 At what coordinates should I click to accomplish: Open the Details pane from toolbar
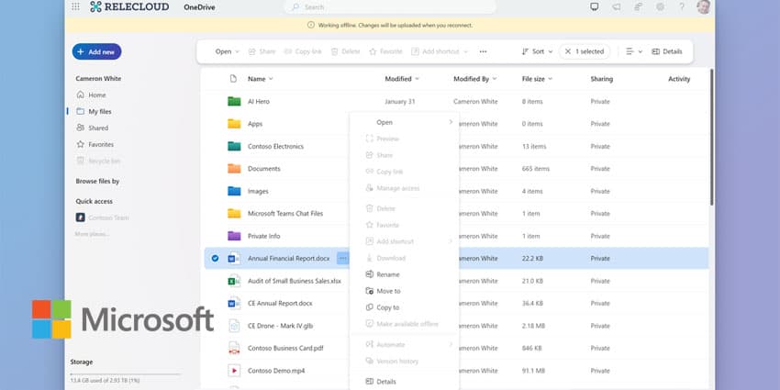667,51
